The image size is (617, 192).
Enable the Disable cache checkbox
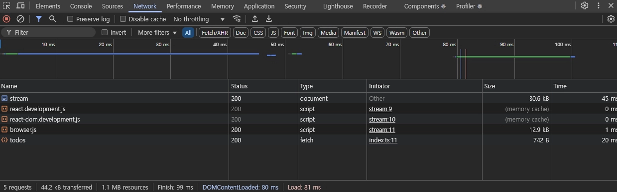click(123, 19)
